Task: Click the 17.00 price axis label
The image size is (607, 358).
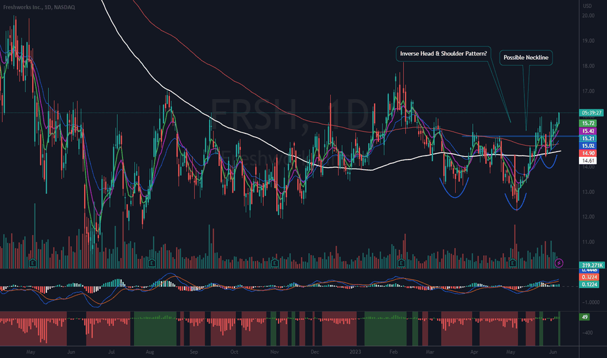Action: point(588,91)
